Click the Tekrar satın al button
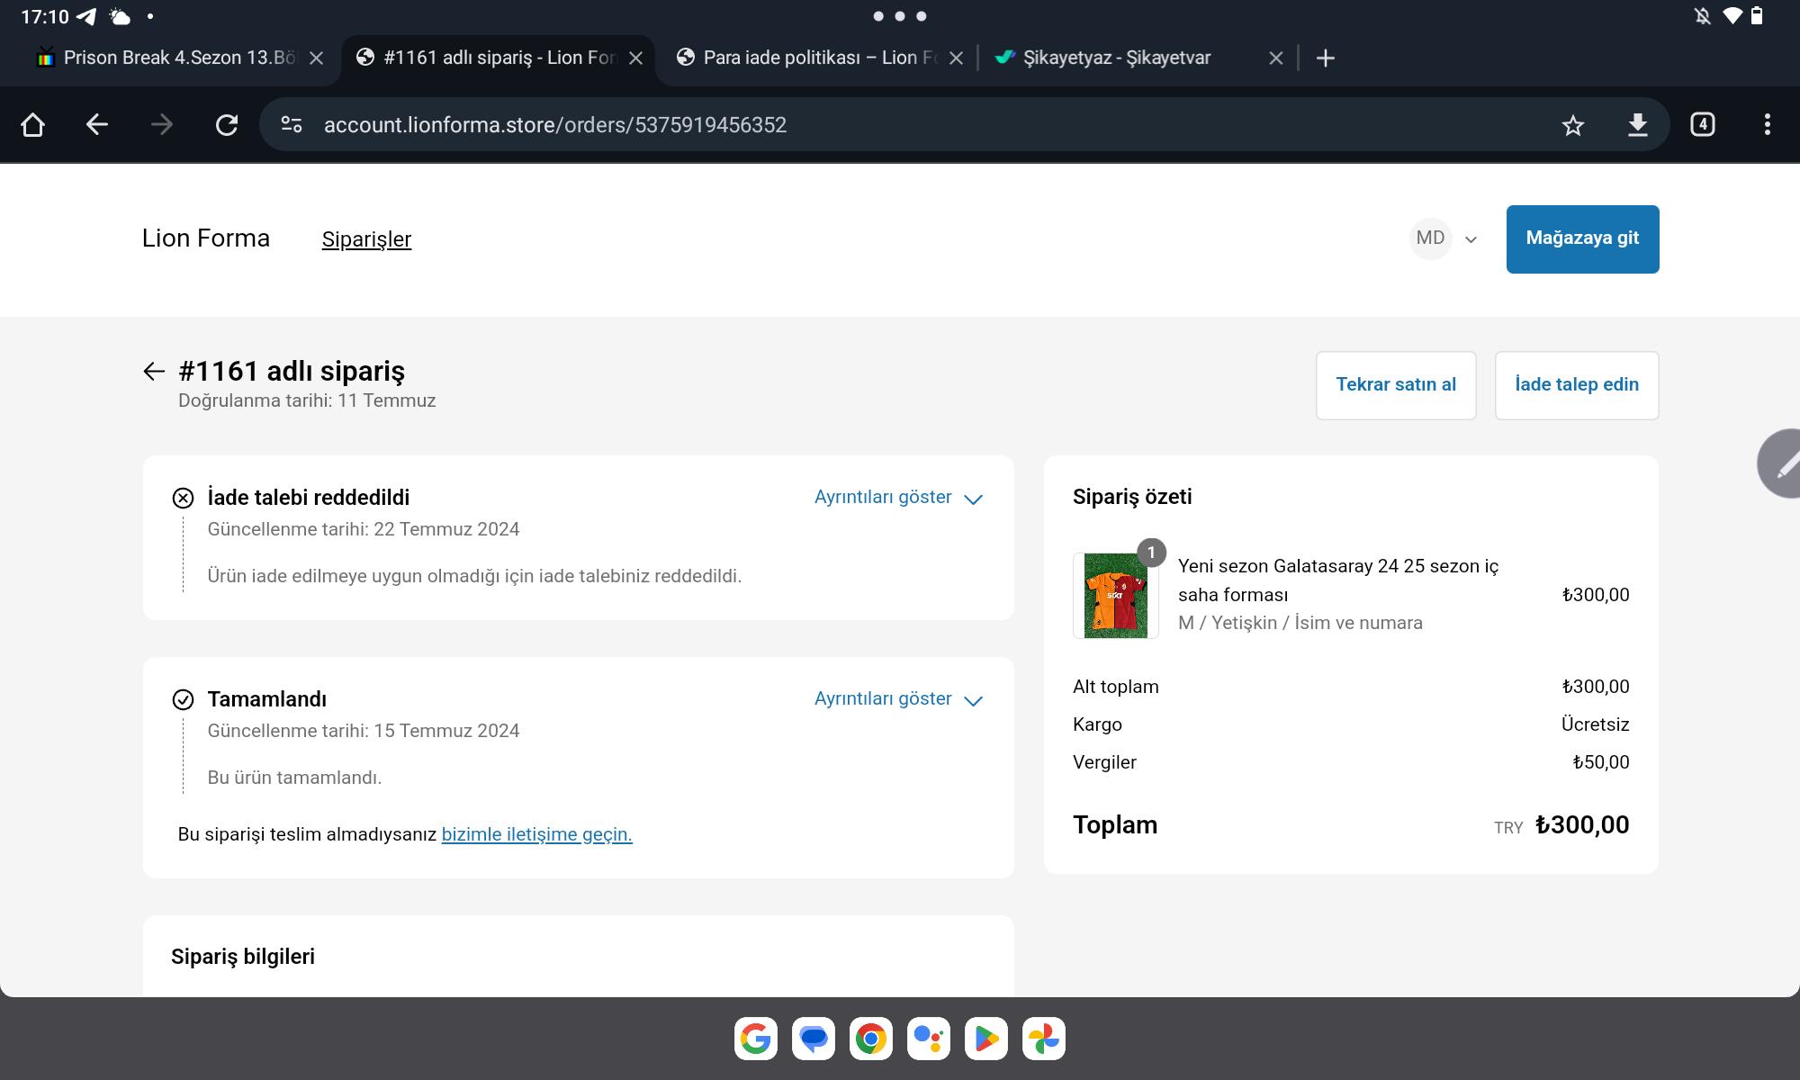The height and width of the screenshot is (1080, 1800). (x=1395, y=385)
